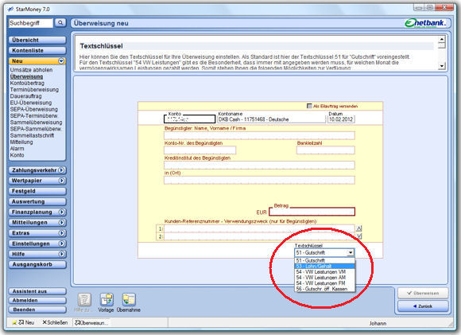Viewport: 461px width, 335px height.
Task: Open Festgeld in the sidebar
Action: 37,191
